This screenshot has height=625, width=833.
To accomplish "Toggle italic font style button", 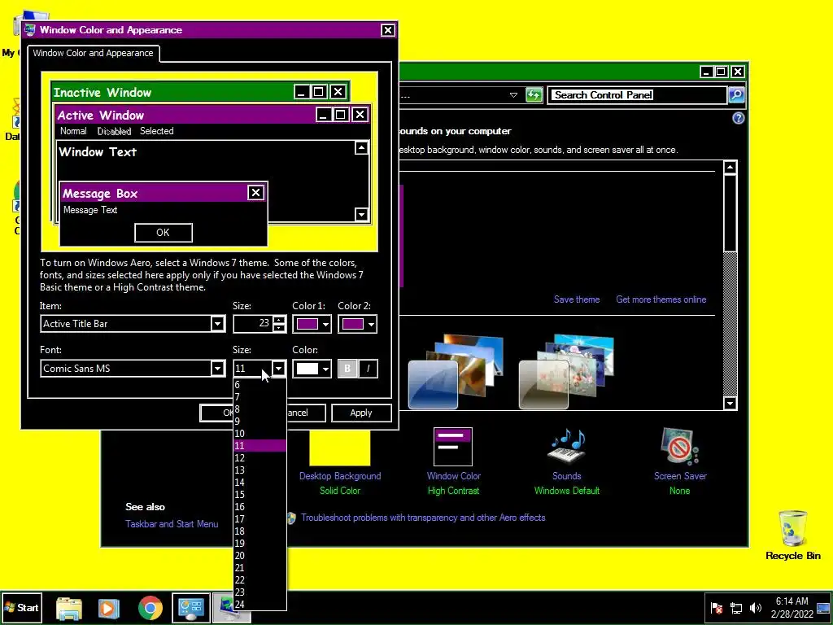I will [369, 369].
